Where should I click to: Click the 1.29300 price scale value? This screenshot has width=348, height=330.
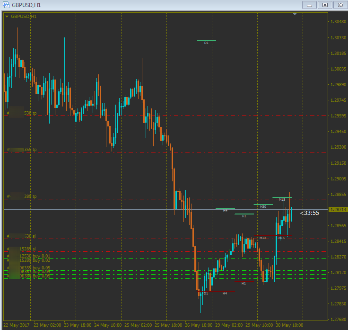[x=338, y=147]
